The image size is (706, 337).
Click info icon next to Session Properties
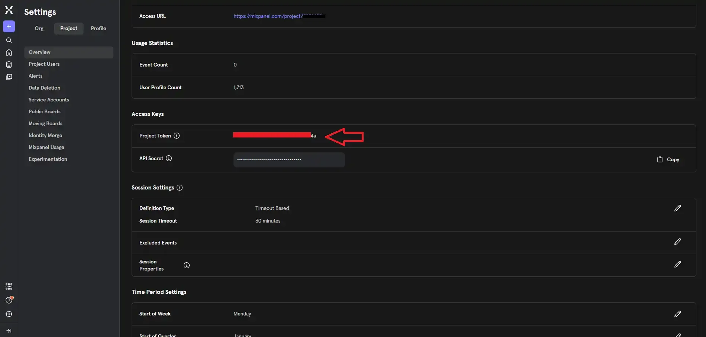point(187,265)
